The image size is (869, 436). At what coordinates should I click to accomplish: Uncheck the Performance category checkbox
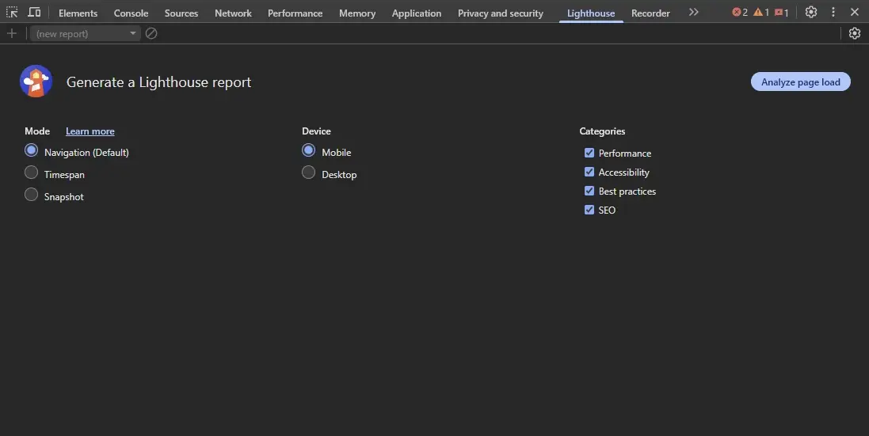[x=589, y=153]
